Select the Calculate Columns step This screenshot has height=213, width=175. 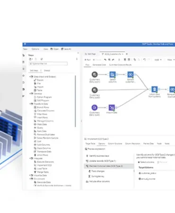click(x=44, y=111)
